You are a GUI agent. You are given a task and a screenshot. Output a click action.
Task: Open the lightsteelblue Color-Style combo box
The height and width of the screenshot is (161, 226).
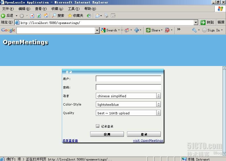128,104
